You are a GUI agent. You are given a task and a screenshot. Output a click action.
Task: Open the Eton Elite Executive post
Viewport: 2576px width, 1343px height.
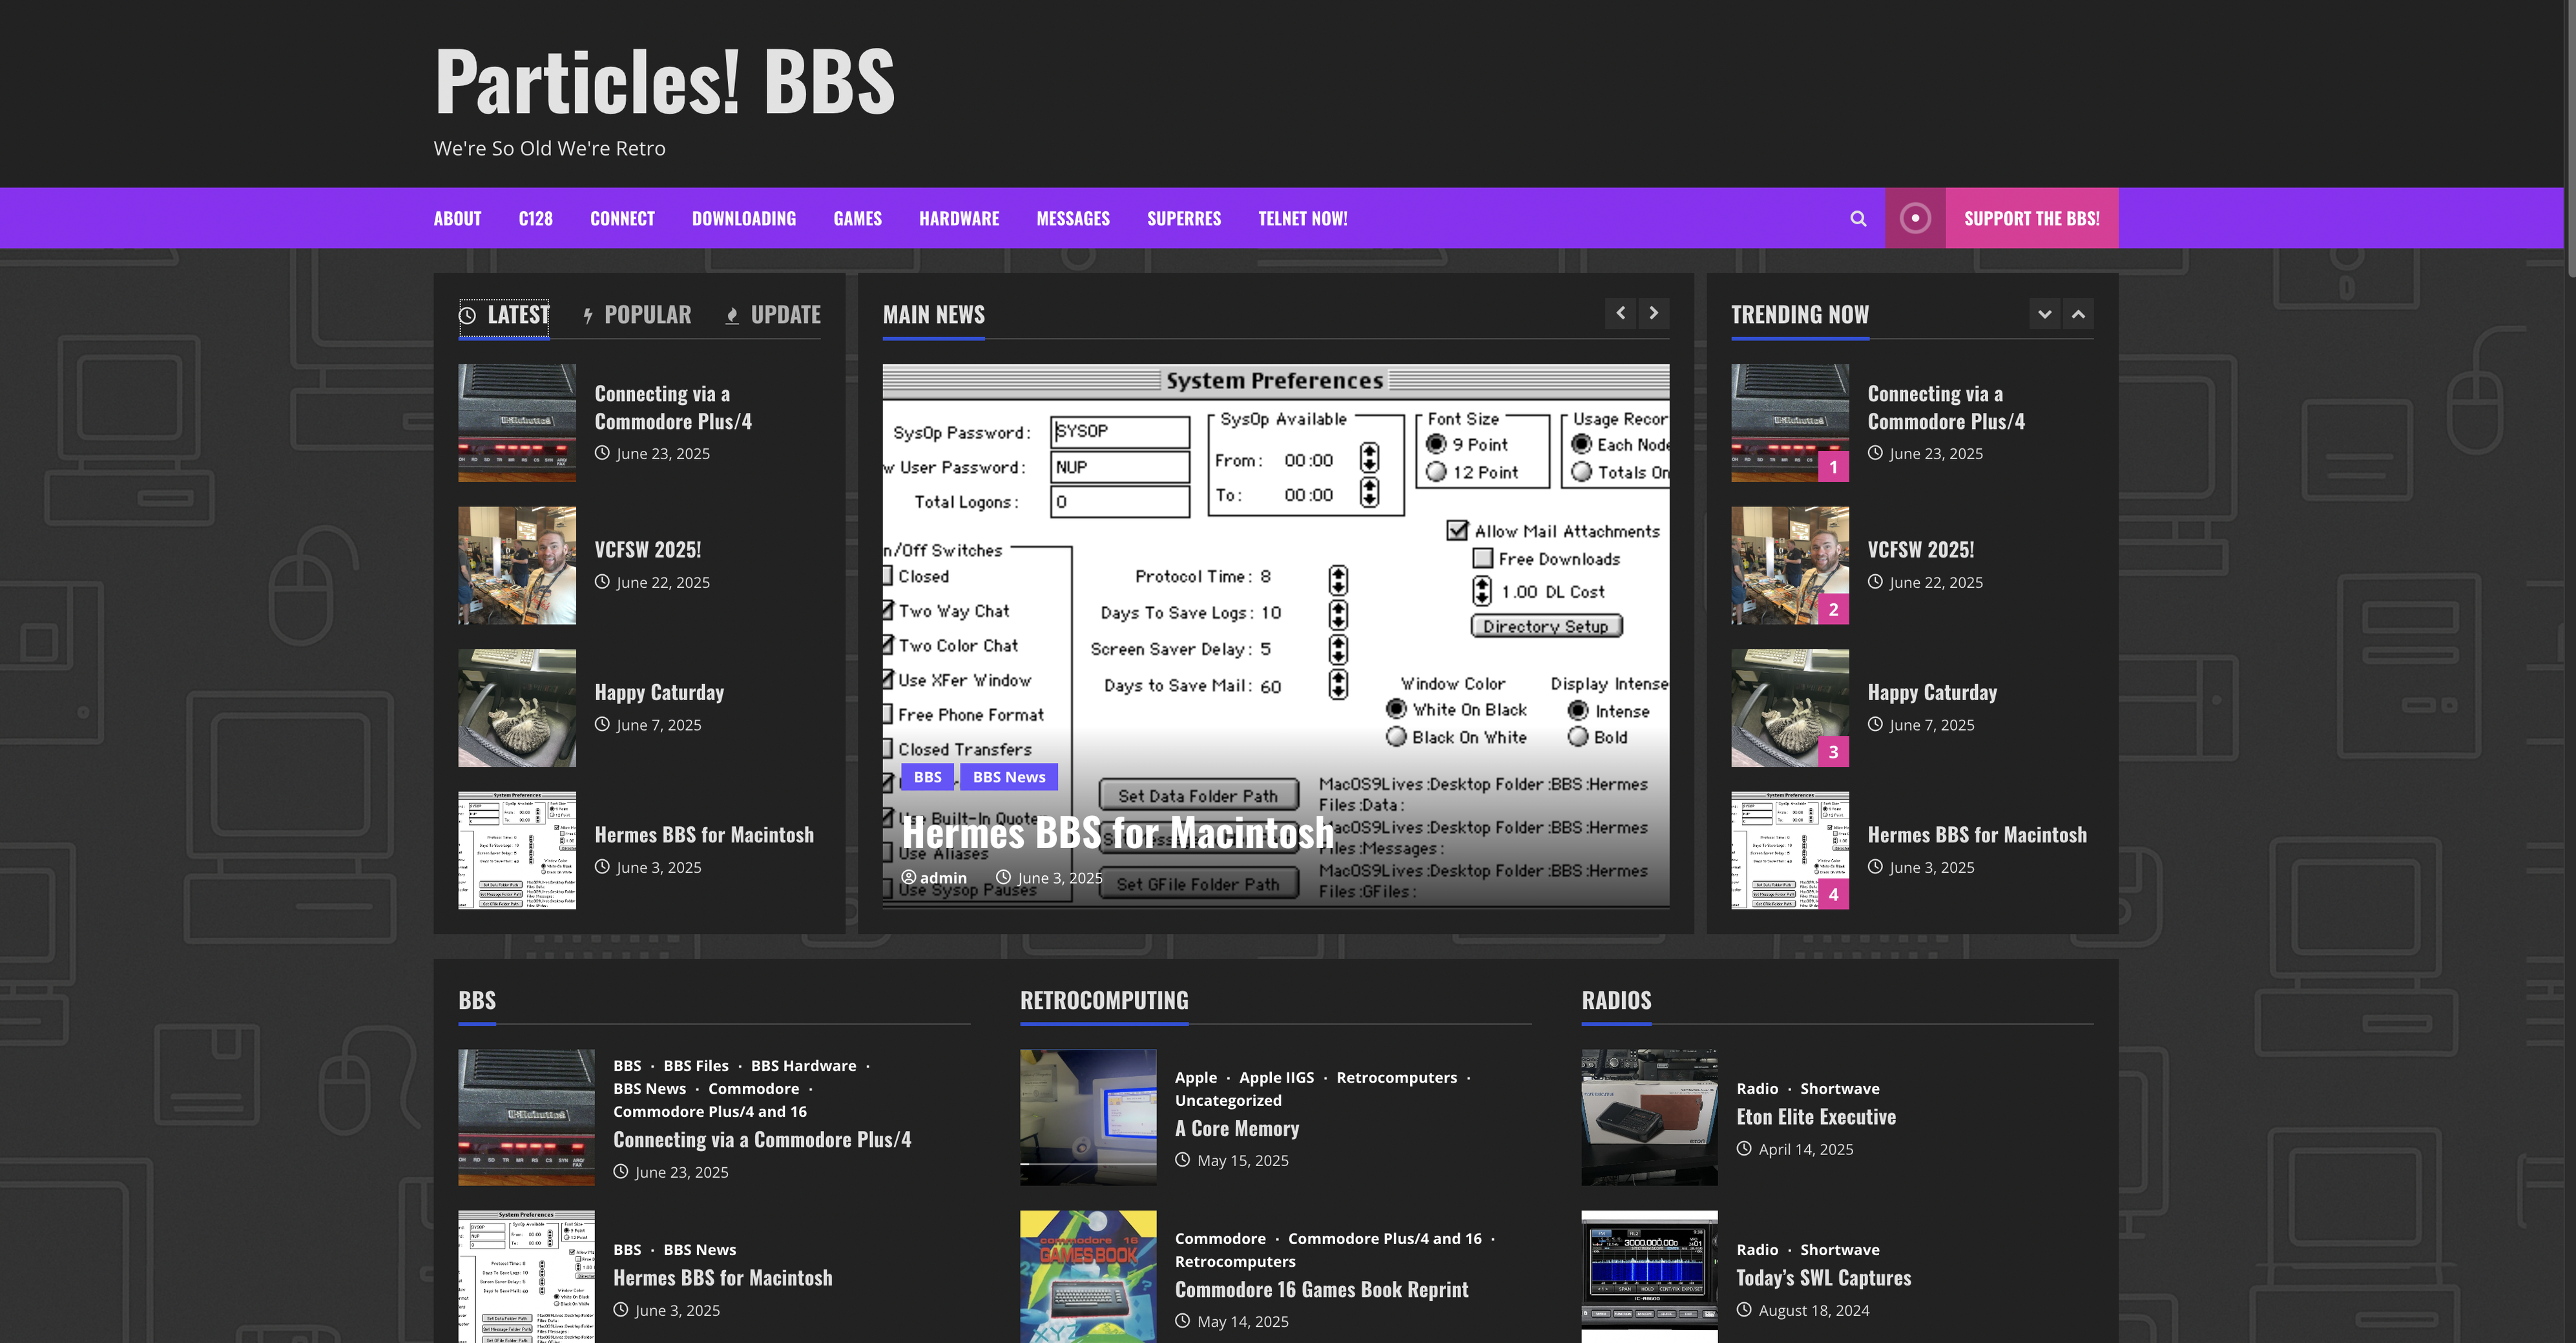tap(1816, 1116)
